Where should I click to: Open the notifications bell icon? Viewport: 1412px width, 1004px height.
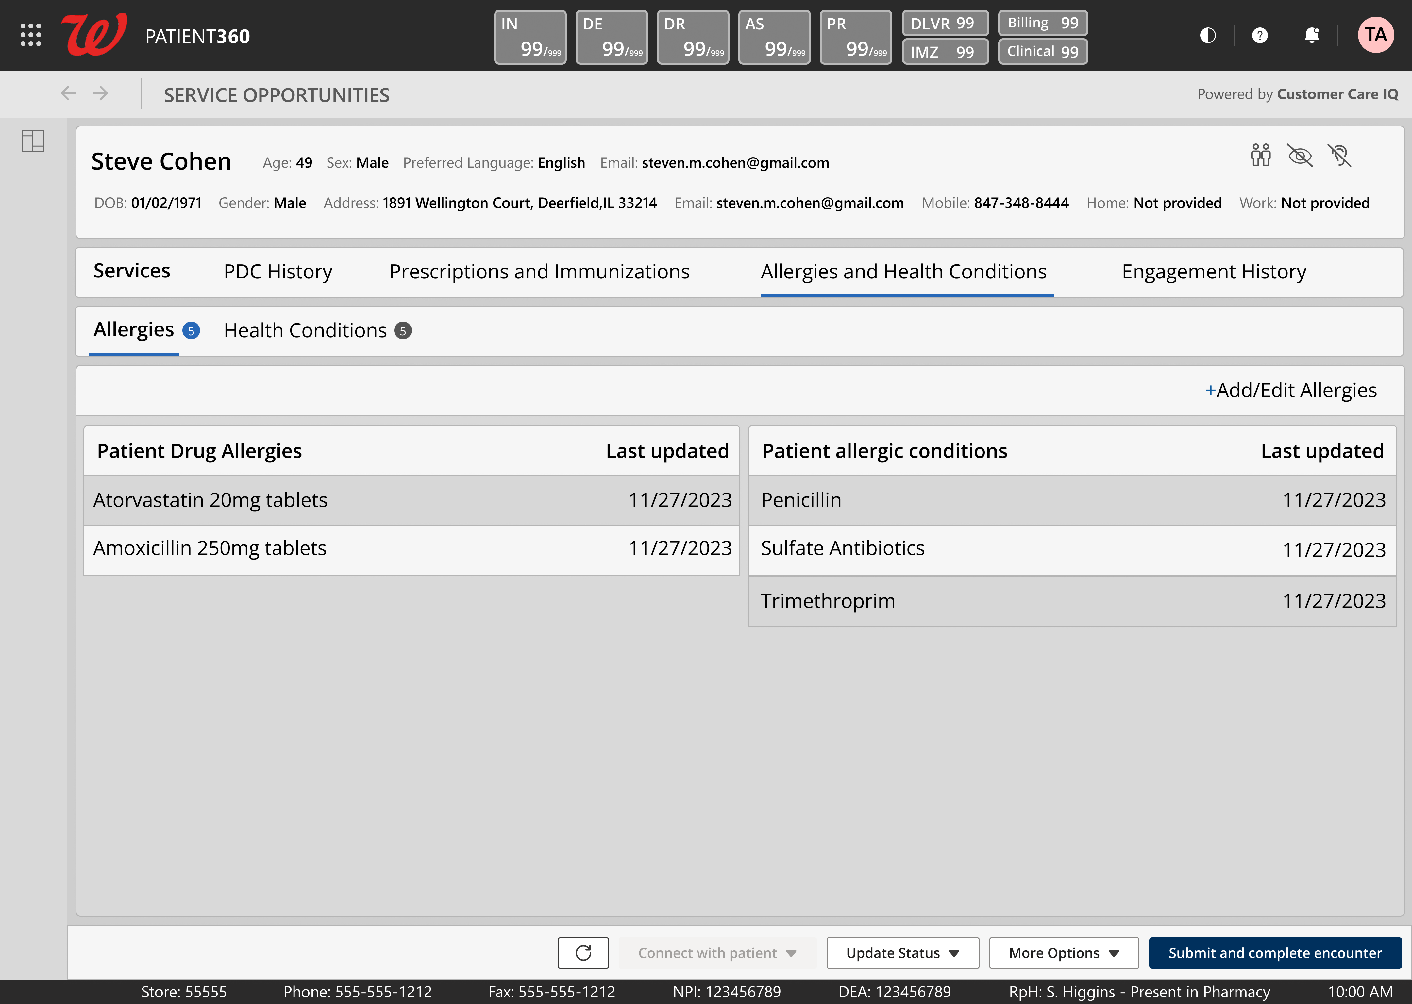pyautogui.click(x=1311, y=35)
